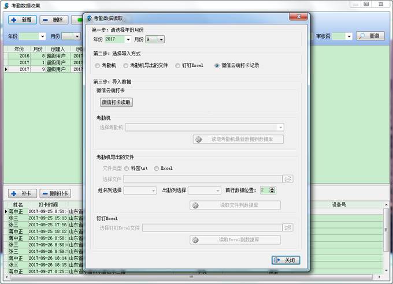Click the 补卡 plus button
The image size is (393, 284).
tap(22, 193)
